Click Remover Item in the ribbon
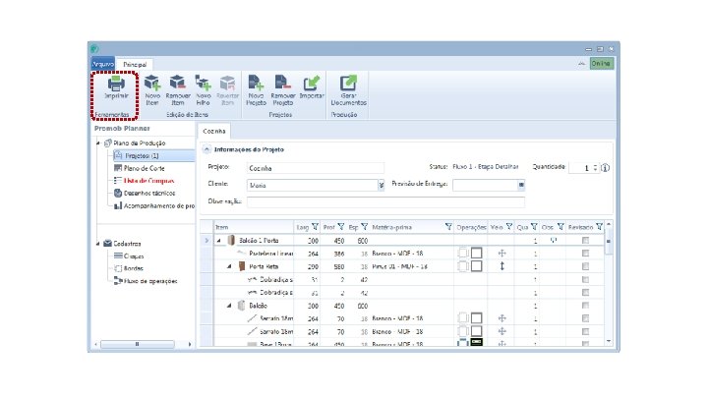 tap(177, 90)
